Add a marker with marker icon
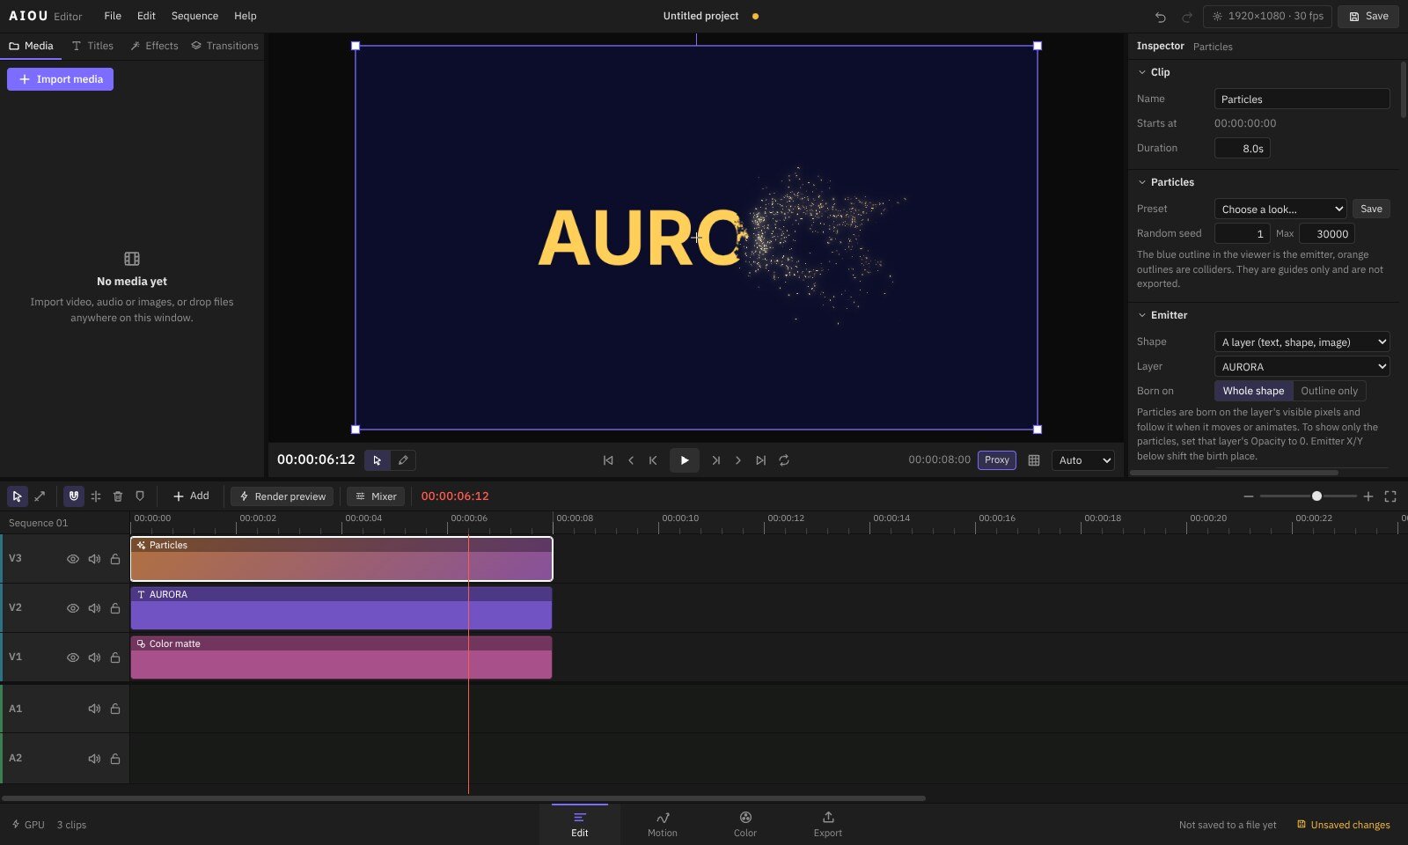 tap(140, 496)
